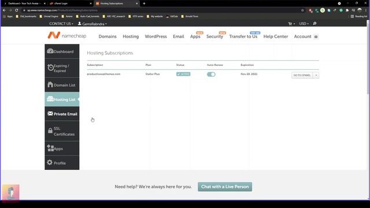Open a new browser tab
The height and width of the screenshot is (208, 370).
(144, 3)
